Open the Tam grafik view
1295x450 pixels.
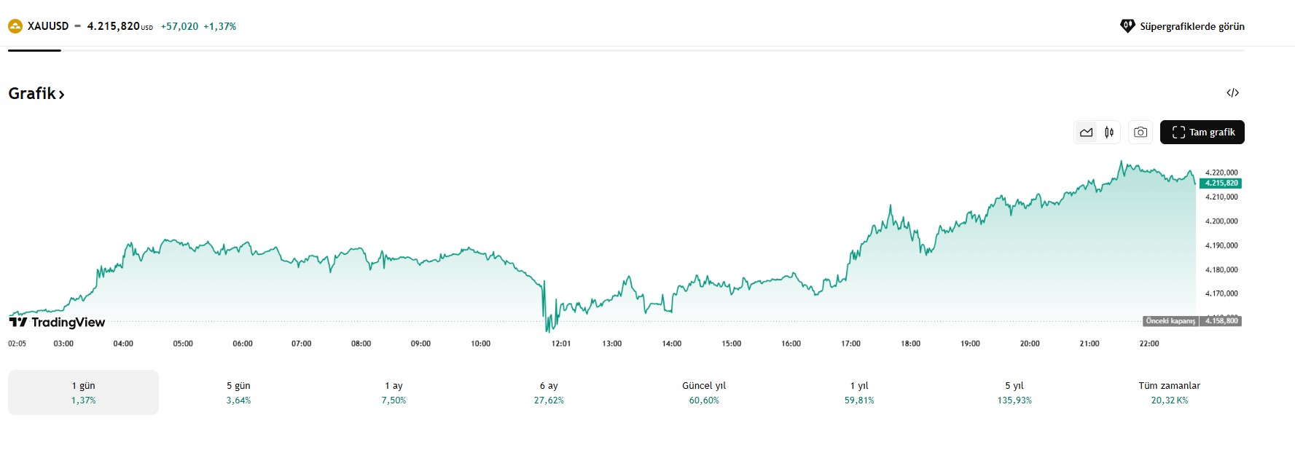[1202, 132]
